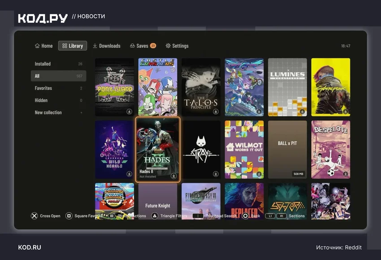
Task: Open the Home tab
Action: tap(44, 46)
